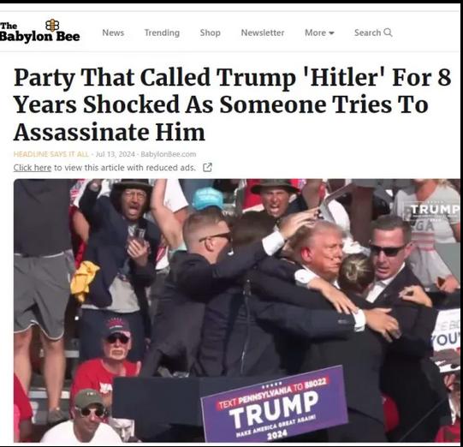Click the magnifying glass search icon

388,33
